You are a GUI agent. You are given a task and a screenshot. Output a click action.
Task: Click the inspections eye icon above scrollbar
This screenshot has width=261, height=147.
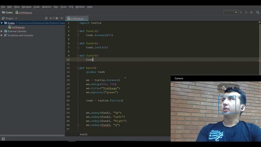(x=259, y=22)
